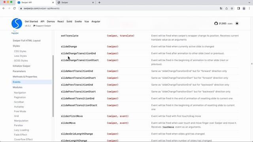This screenshot has height=142, width=253.
Task: Open Modules in sidebar
Action: (x=17, y=87)
